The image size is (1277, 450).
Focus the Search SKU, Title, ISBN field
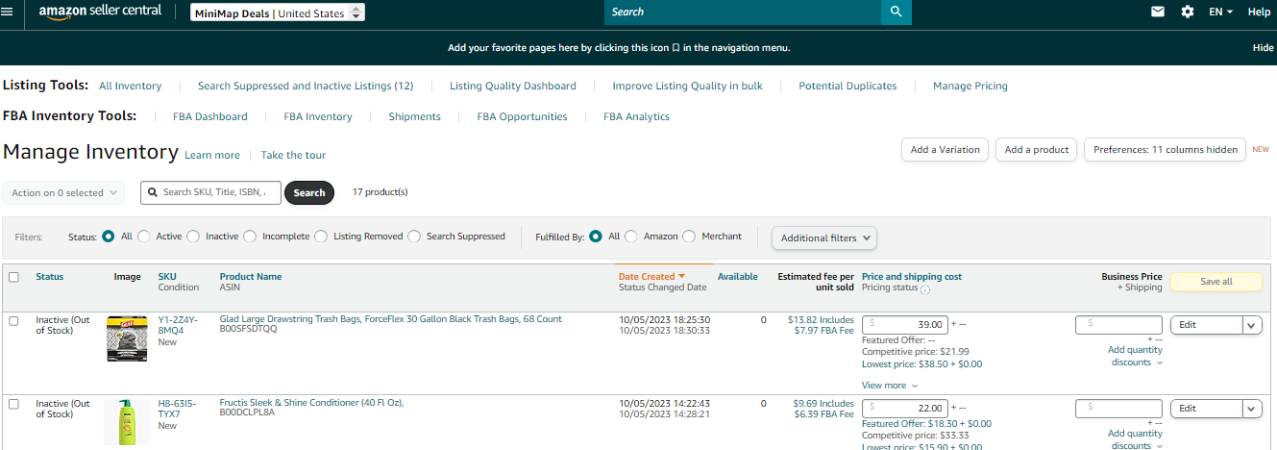(x=210, y=192)
